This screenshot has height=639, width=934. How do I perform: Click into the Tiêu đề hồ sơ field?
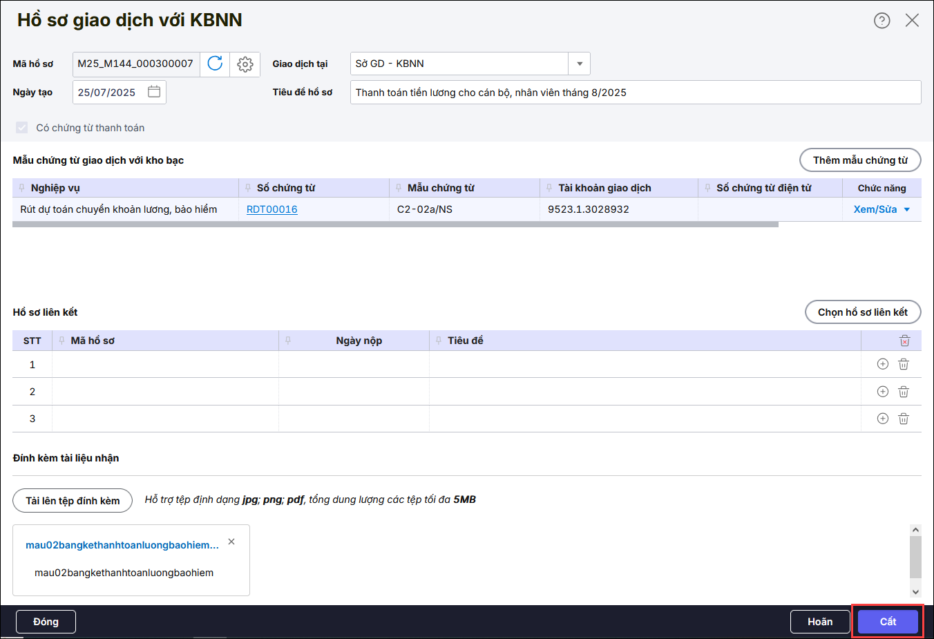coord(635,93)
